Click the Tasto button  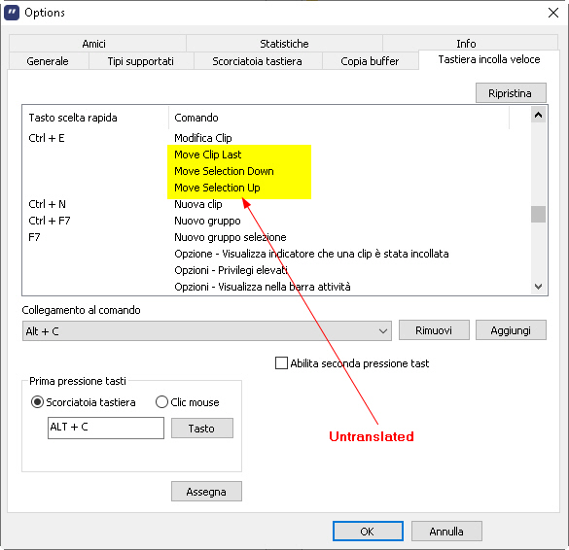pos(202,429)
